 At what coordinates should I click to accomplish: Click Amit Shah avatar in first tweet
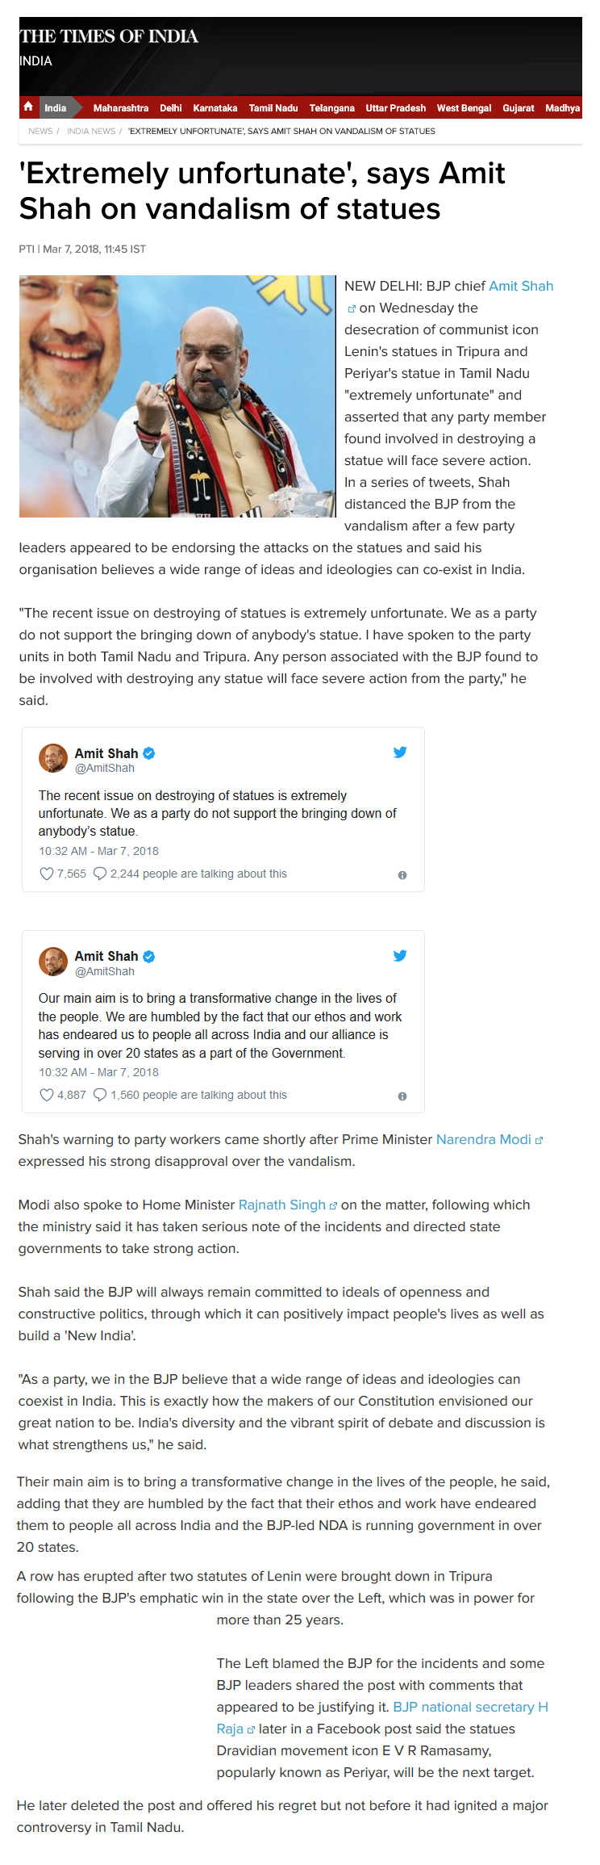point(53,758)
